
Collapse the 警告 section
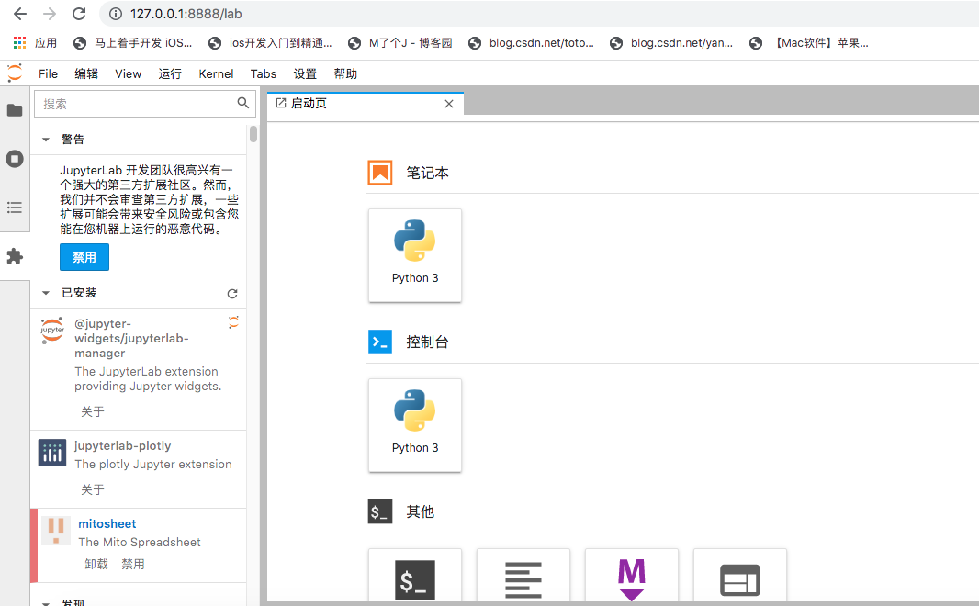tap(45, 139)
